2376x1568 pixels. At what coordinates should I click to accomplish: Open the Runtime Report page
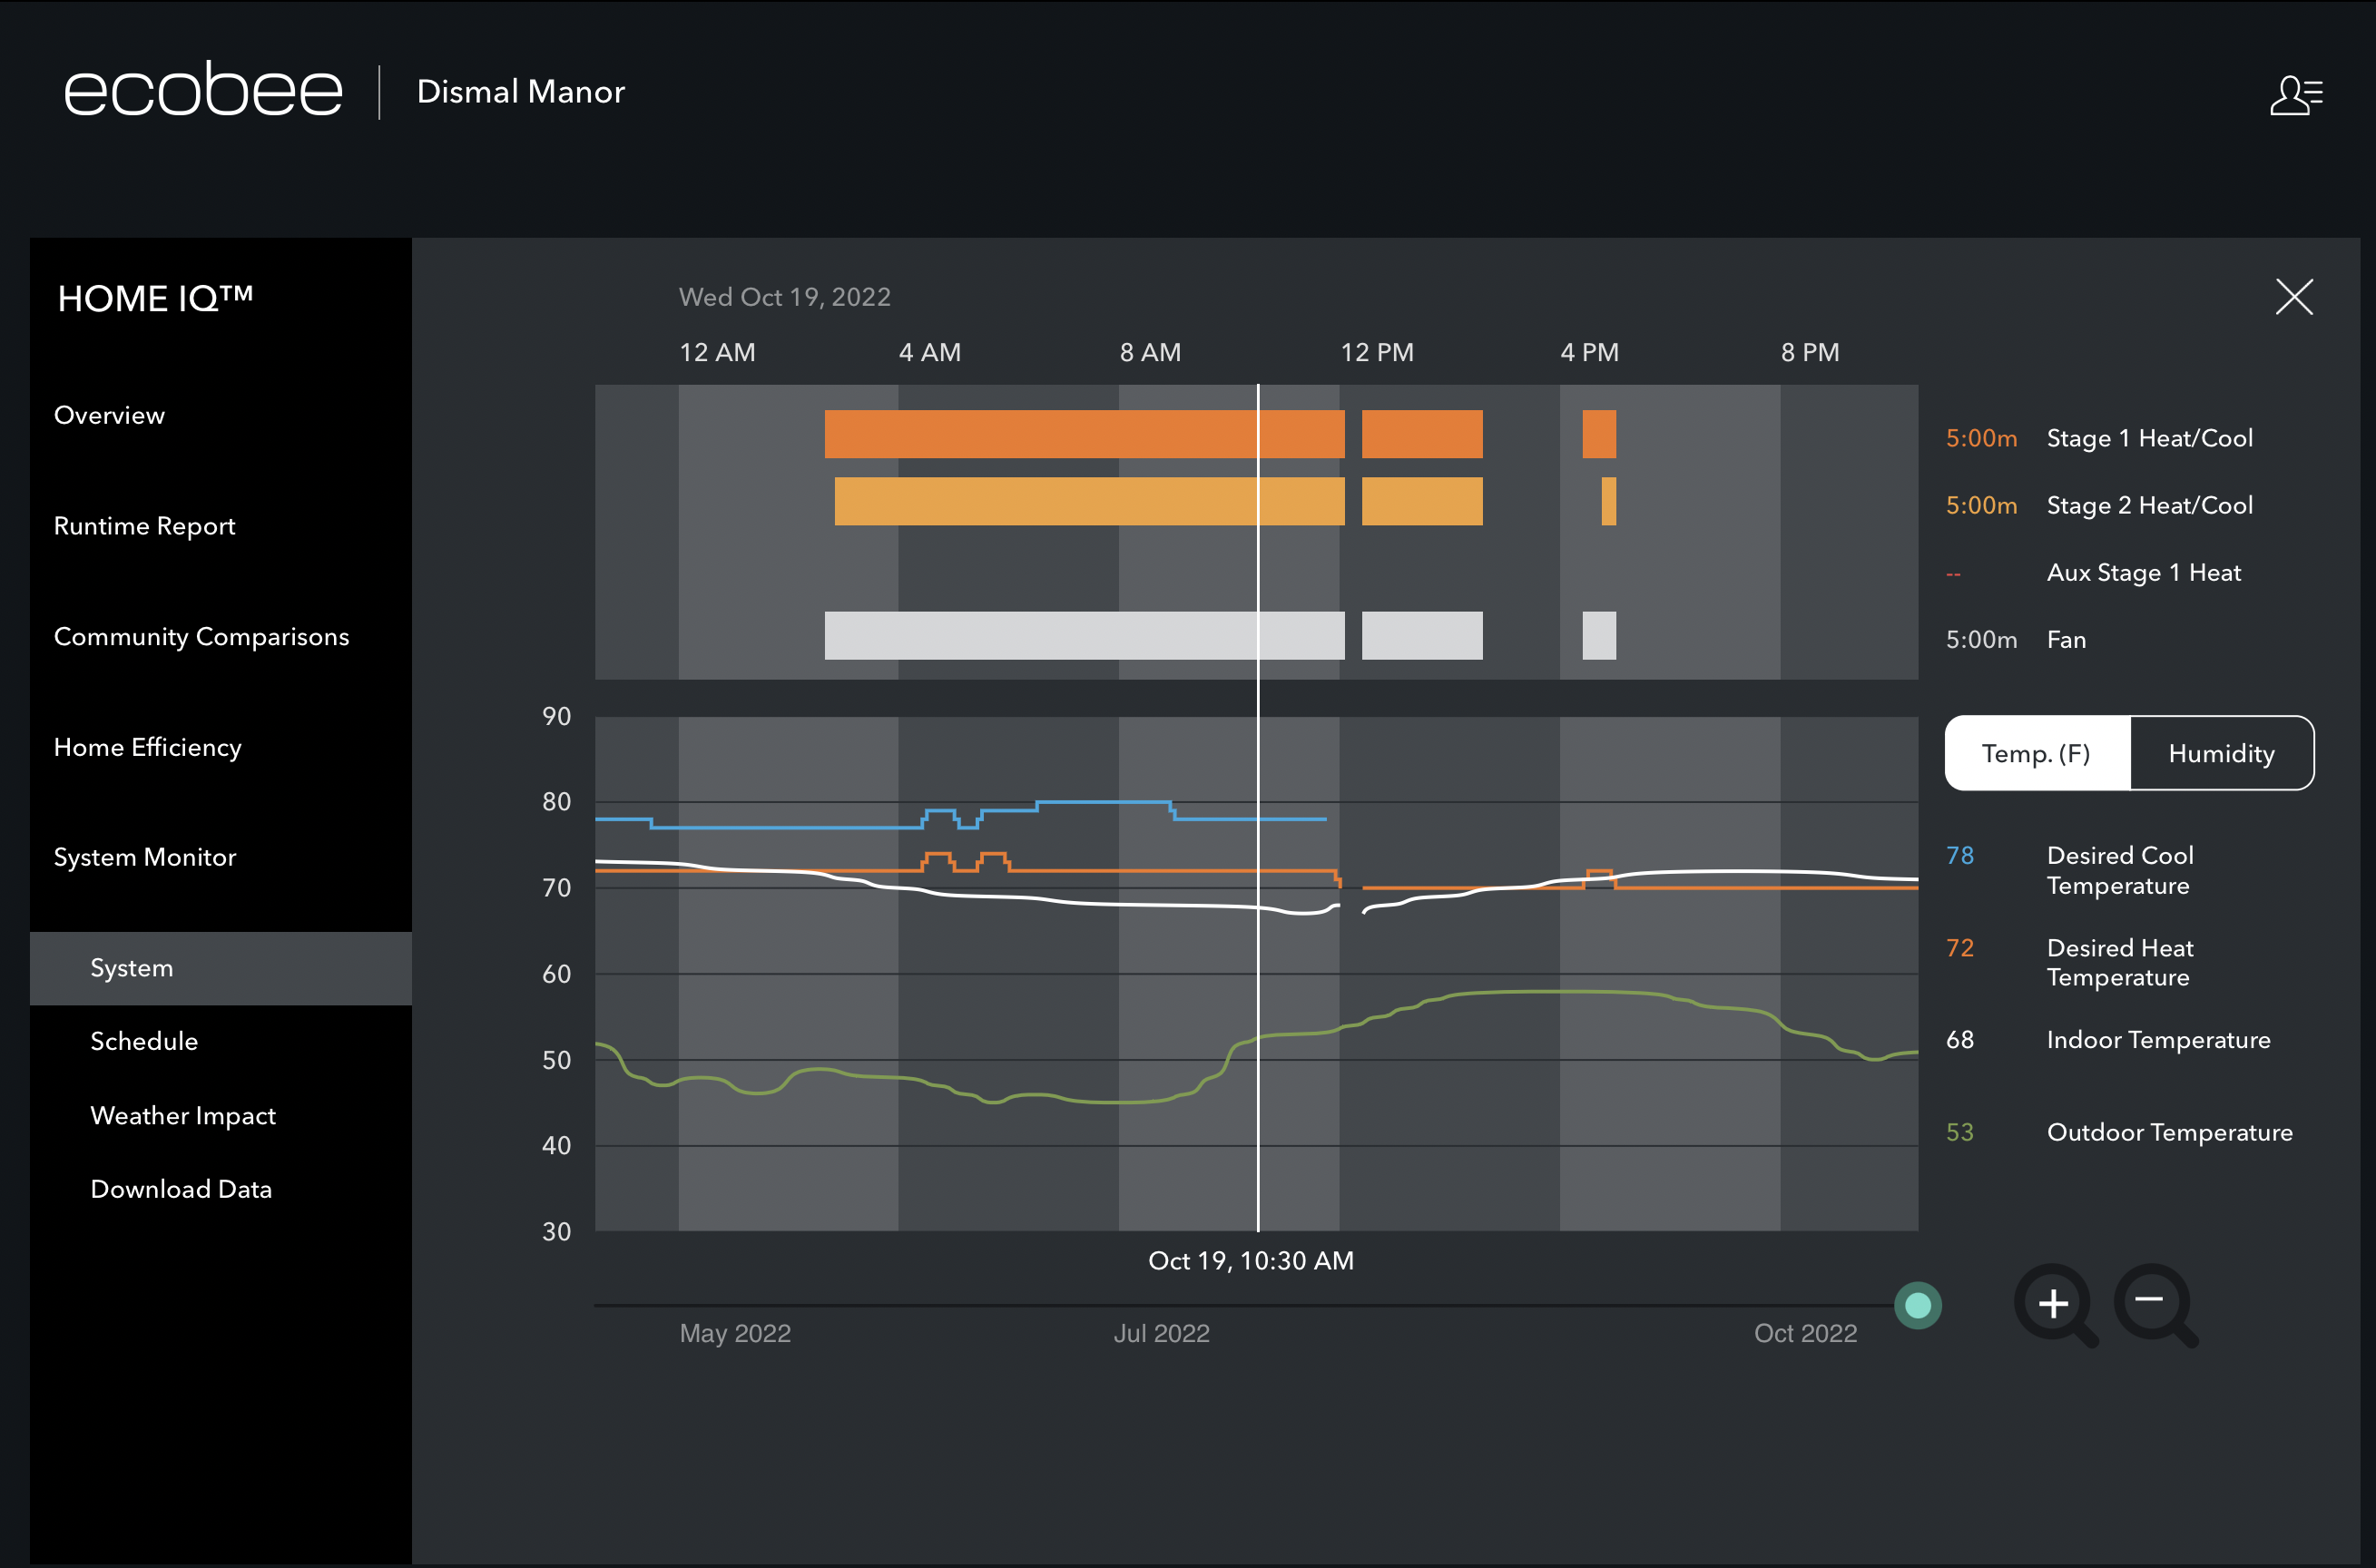[145, 526]
